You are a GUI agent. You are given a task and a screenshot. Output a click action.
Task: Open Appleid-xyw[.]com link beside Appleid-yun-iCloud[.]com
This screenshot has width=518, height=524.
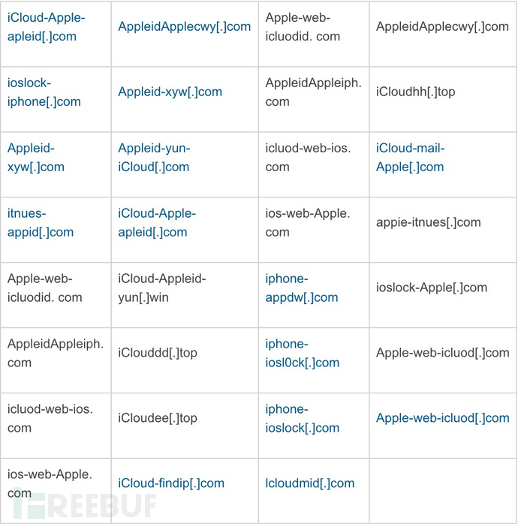(36, 158)
